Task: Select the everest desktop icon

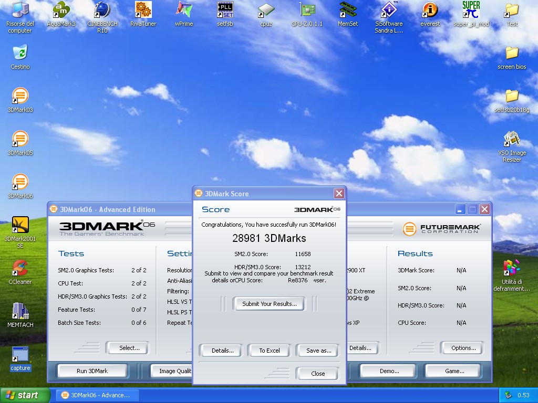Action: coord(430,14)
